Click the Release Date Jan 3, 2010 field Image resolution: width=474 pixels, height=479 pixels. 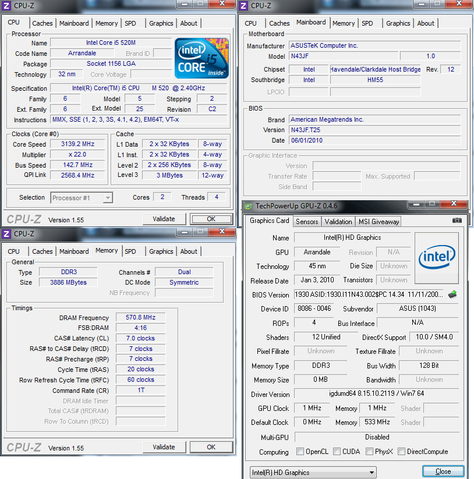click(317, 280)
